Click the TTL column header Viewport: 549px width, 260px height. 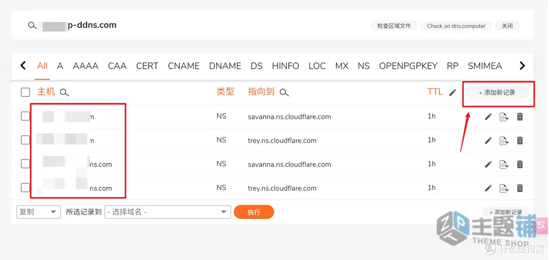coord(435,92)
